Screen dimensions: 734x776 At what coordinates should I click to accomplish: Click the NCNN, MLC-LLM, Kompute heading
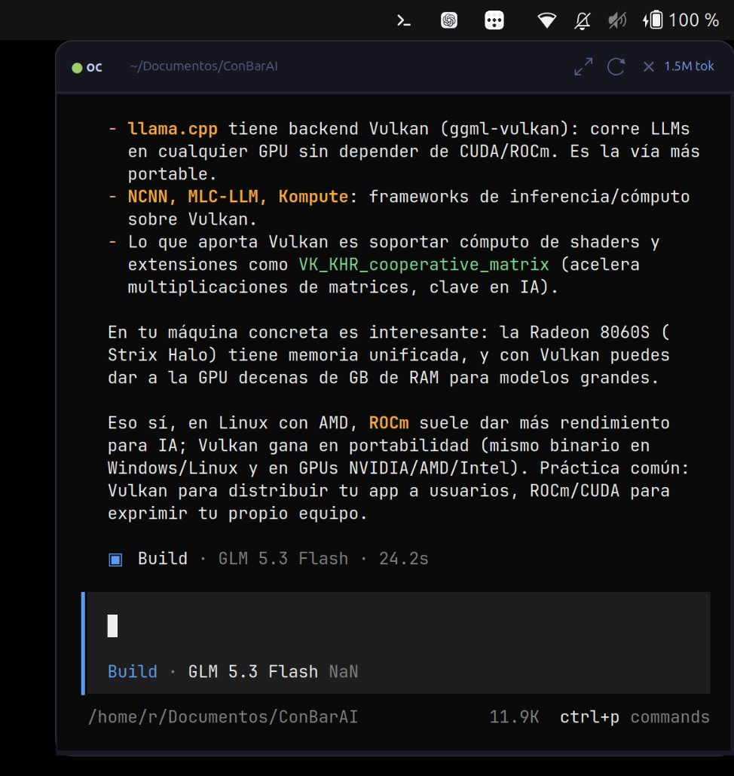tap(238, 197)
